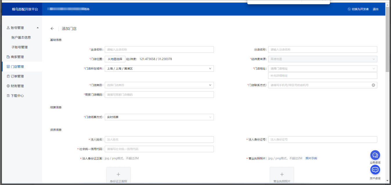Viewport: 391px width, 185px height.
Task: Focus the 分店名称 input field
Action: click(x=322, y=50)
